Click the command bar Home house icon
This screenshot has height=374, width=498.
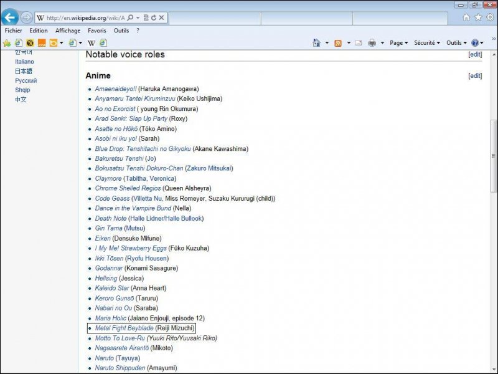(x=316, y=42)
